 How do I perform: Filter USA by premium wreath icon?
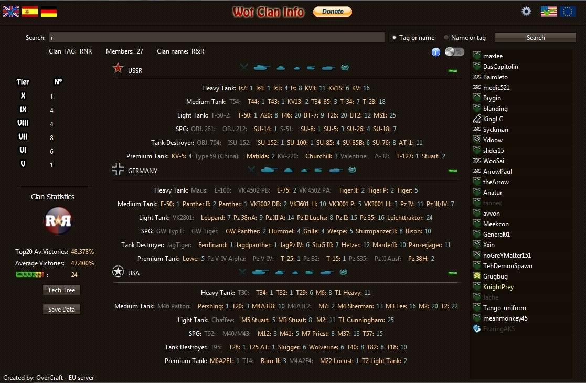pyautogui.click(x=343, y=272)
